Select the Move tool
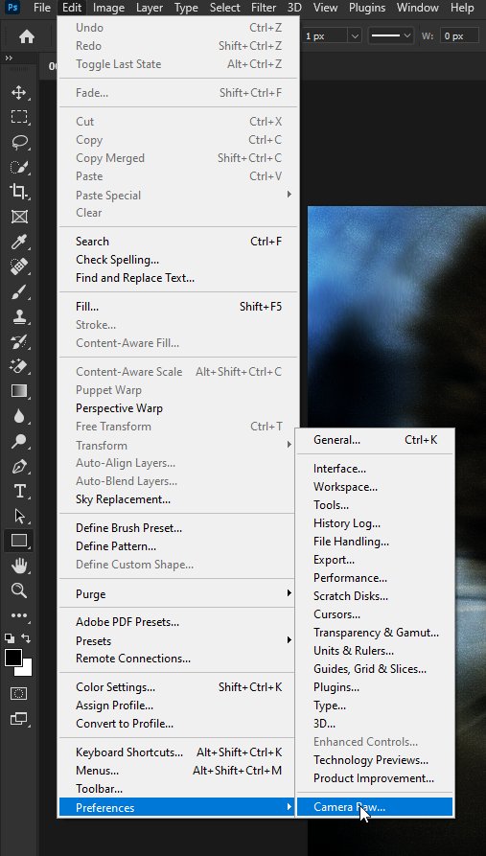Viewport: 486px width, 856px height. pos(19,92)
